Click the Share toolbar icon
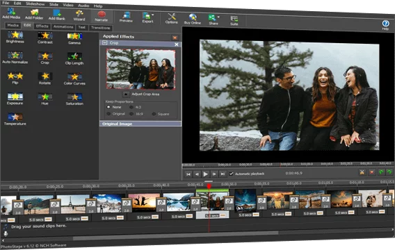The image size is (395, 250). pos(212,19)
